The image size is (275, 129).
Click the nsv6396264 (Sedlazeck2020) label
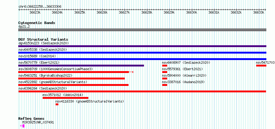tap(43, 88)
